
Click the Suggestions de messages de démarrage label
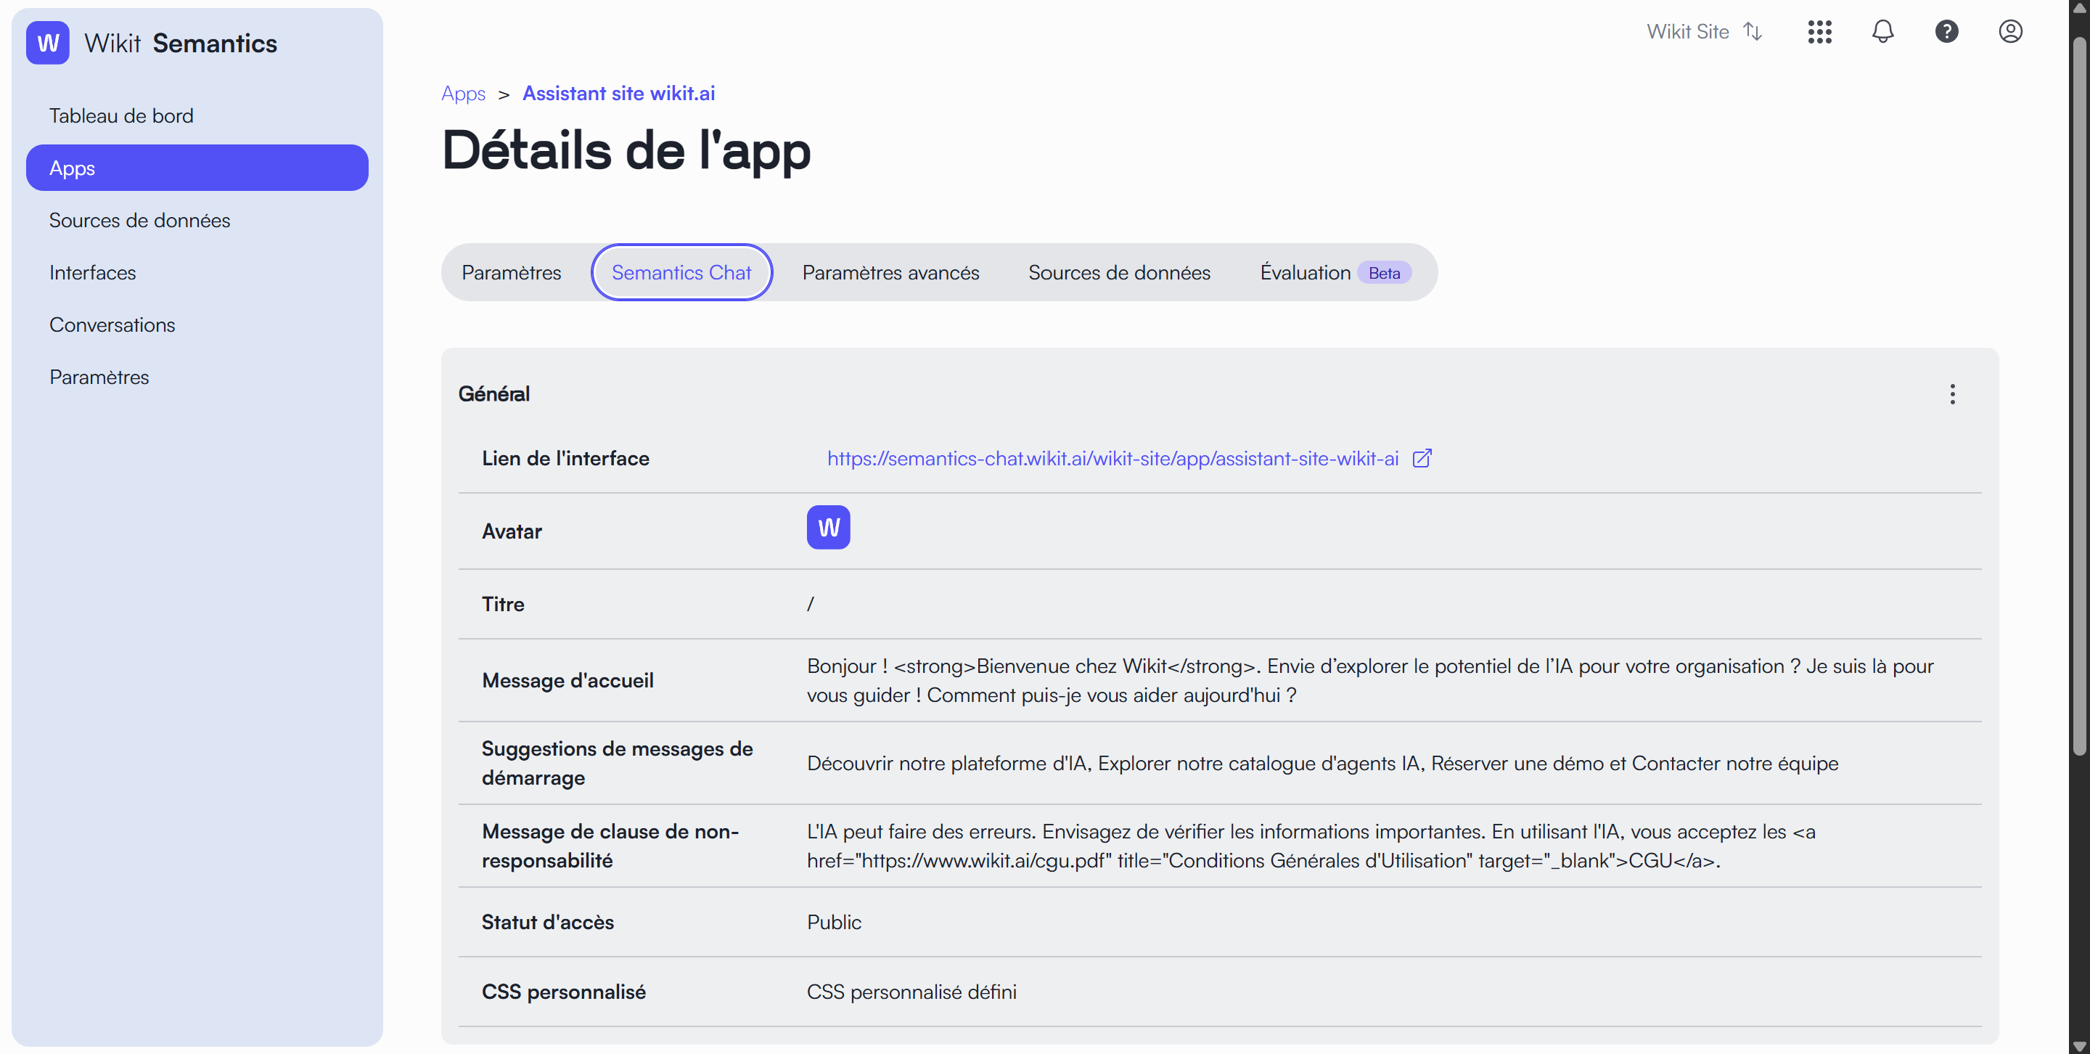point(618,764)
